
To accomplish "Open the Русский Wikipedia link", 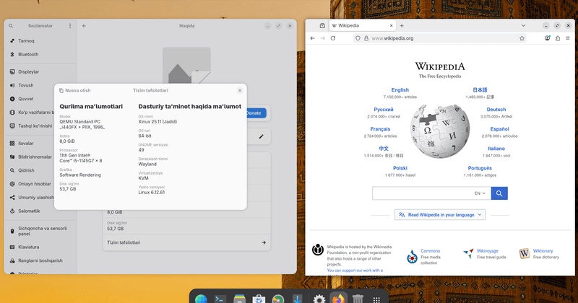I will [x=384, y=110].
